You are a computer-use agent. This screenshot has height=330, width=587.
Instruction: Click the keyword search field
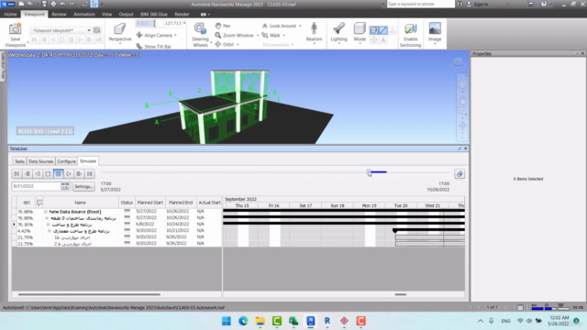tap(420, 4)
